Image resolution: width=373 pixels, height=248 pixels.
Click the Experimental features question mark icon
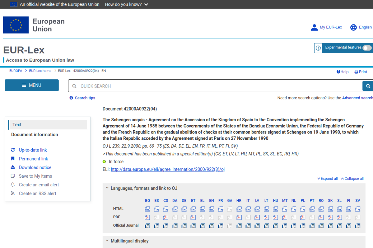pos(318,48)
